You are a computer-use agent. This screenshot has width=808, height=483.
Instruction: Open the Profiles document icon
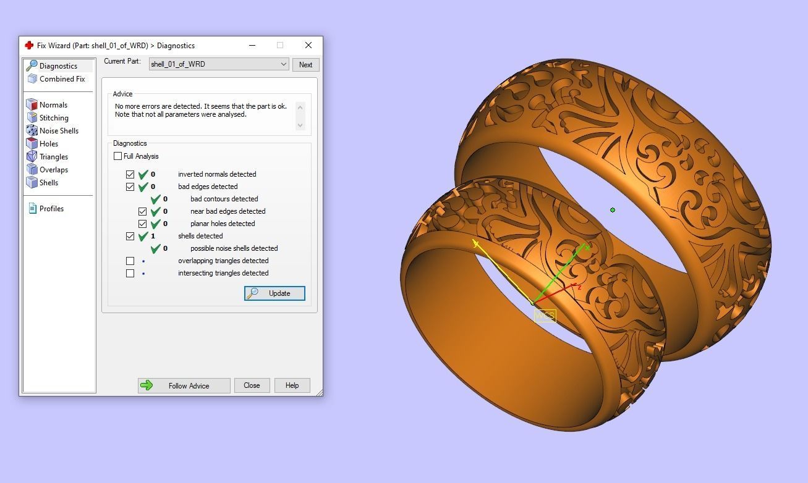33,208
